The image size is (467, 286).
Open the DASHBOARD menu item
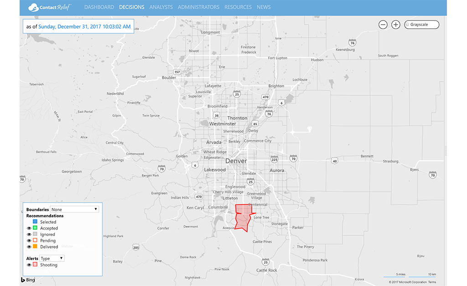click(99, 7)
